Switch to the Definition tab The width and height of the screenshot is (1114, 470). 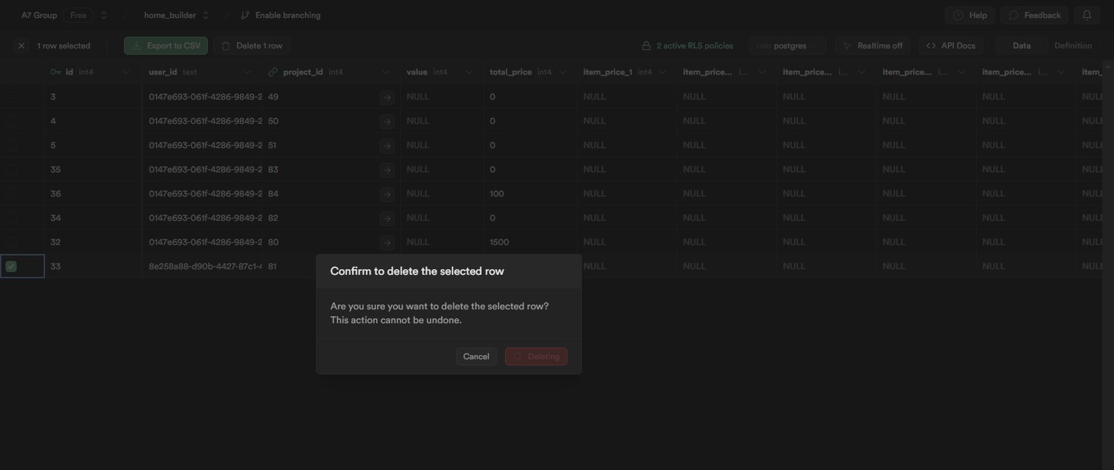tap(1072, 46)
